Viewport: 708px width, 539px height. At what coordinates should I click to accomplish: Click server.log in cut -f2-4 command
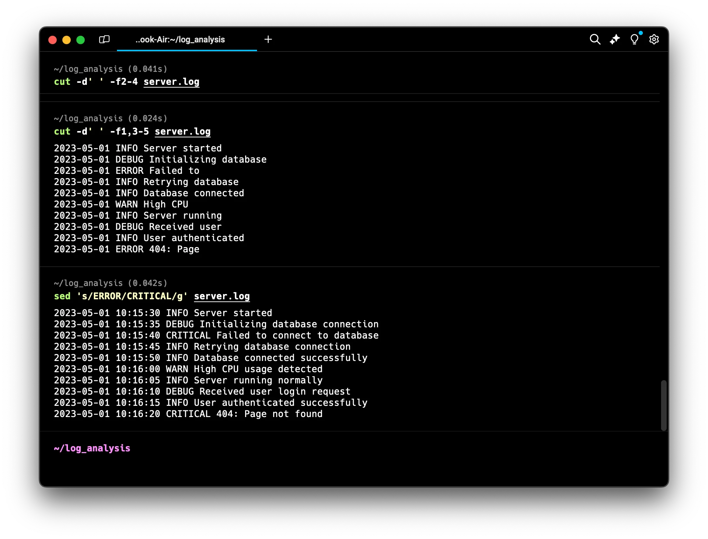[171, 82]
